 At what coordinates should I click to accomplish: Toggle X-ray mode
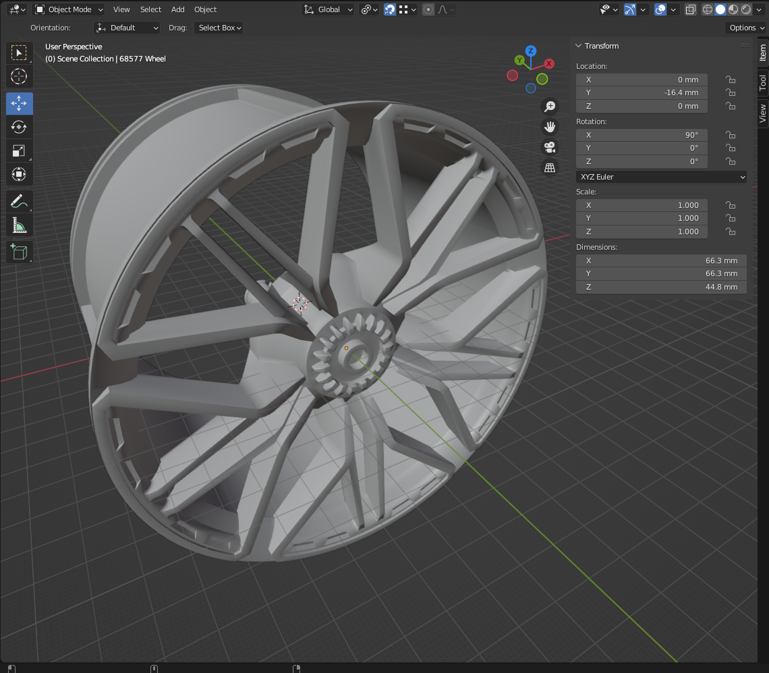690,9
